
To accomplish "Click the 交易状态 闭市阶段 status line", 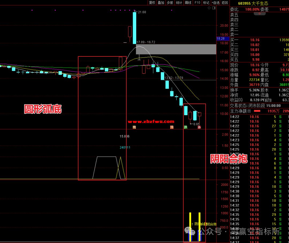I will [255, 106].
